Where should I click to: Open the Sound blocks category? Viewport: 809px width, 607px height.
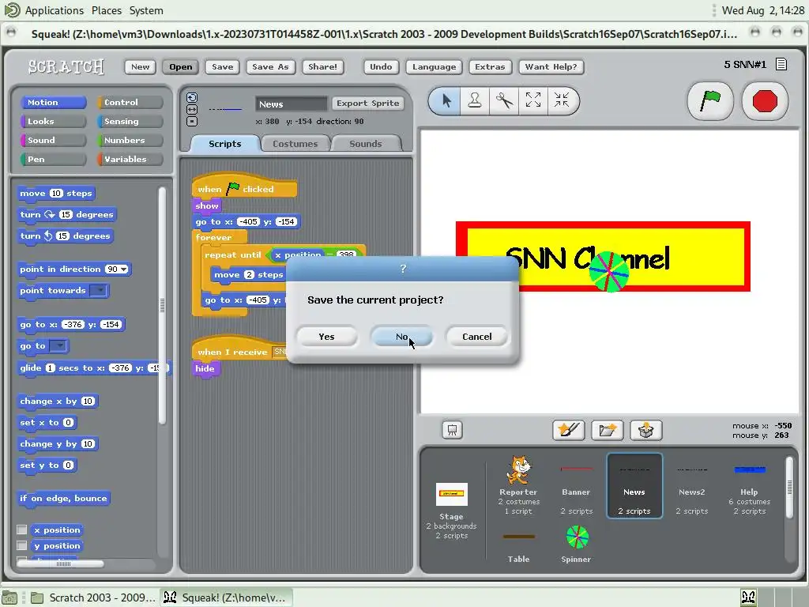(53, 141)
